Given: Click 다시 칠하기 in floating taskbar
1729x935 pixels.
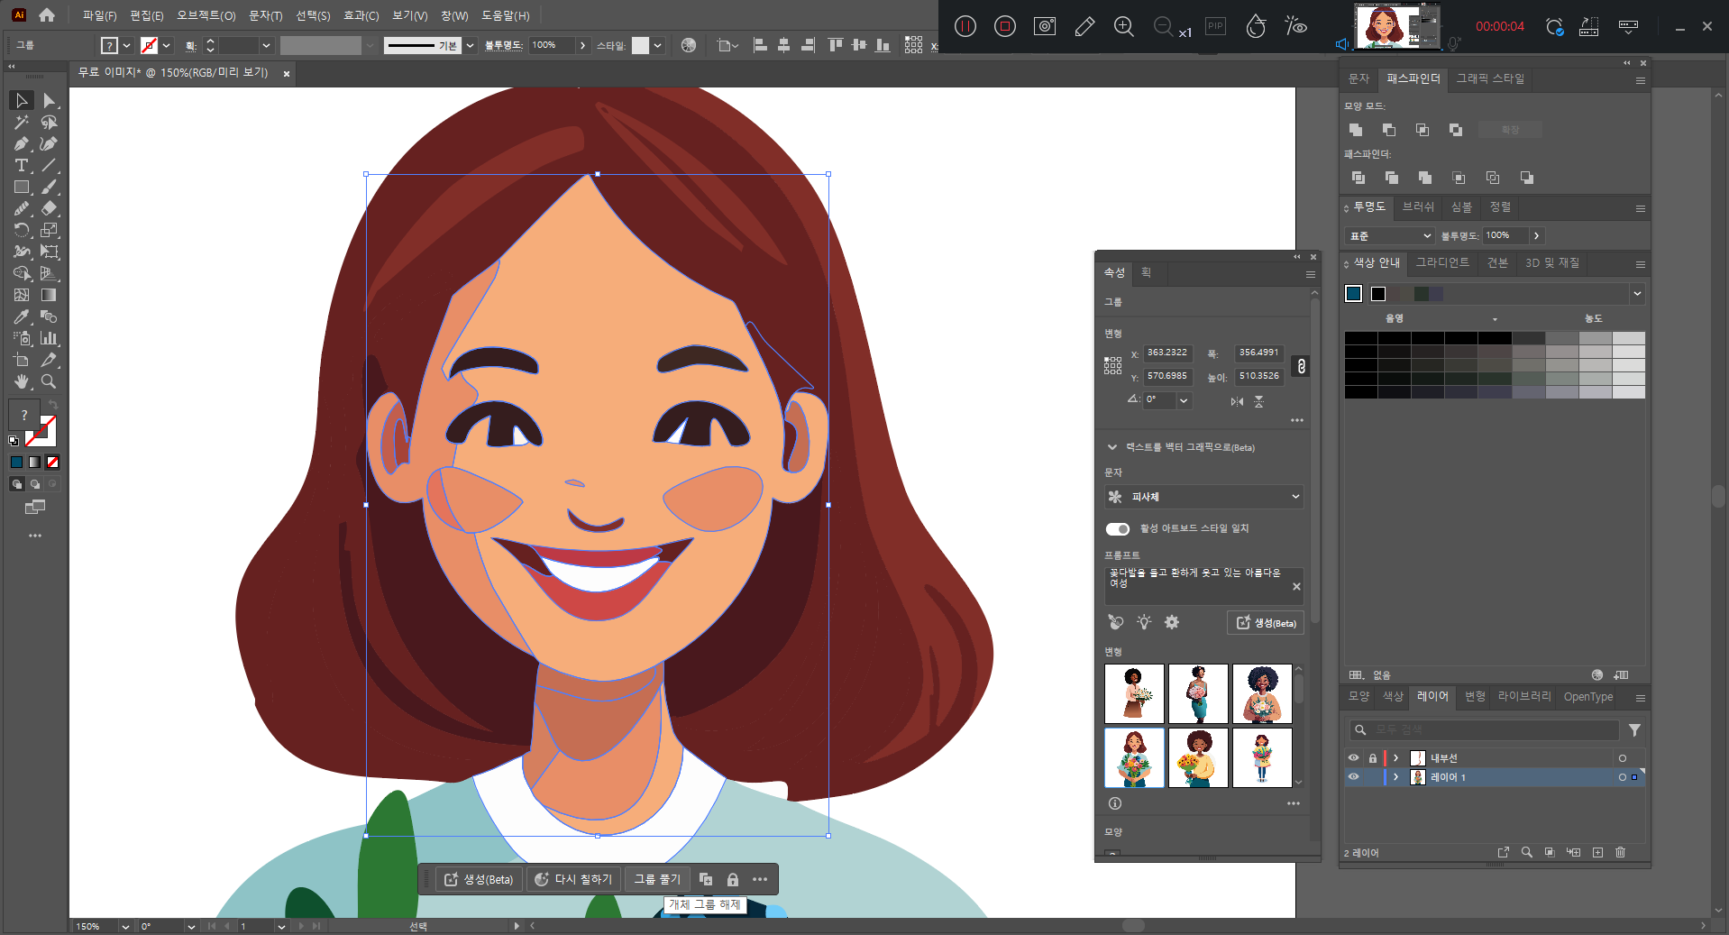Looking at the screenshot, I should [573, 879].
